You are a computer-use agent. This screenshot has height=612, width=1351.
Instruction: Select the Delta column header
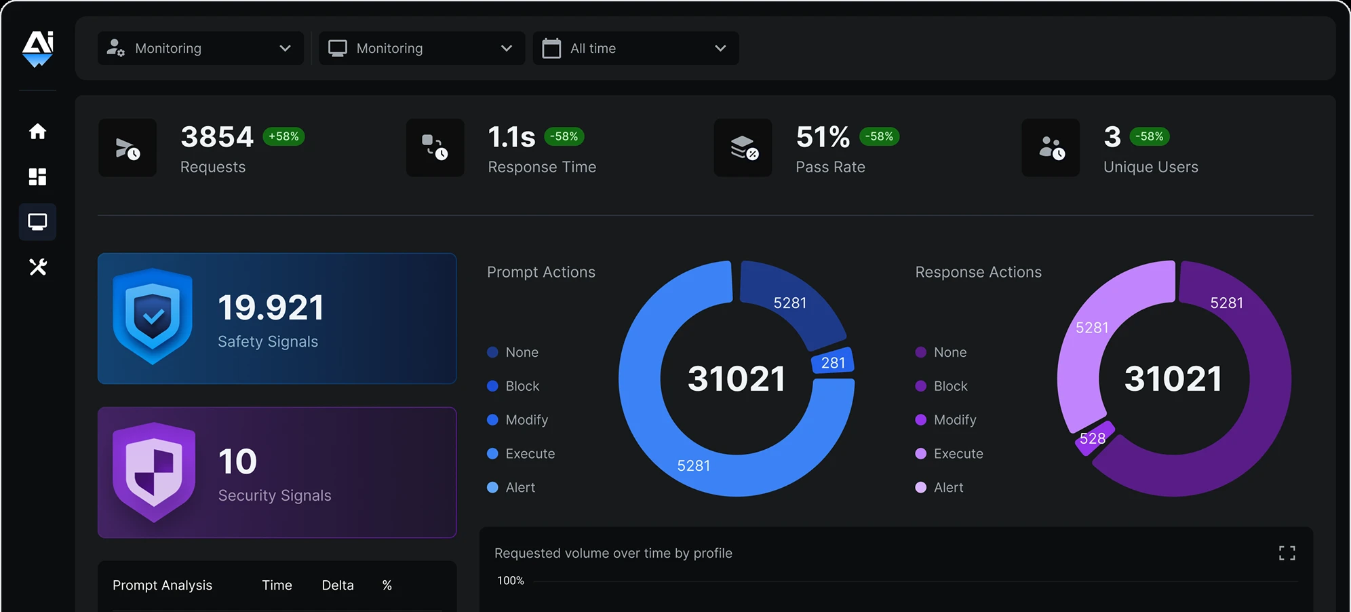coord(337,585)
